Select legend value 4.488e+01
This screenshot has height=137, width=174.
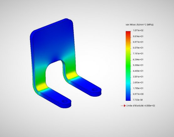138,71
